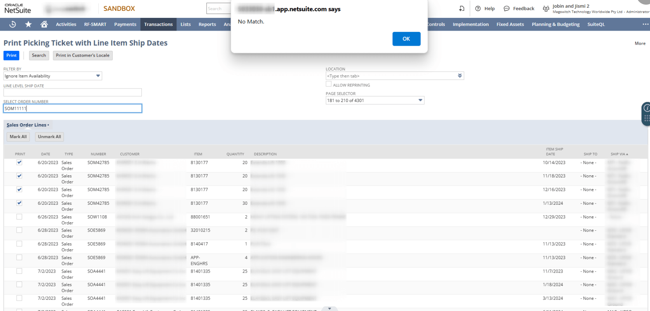
Task: Click the Select Order Number field
Action: click(73, 109)
